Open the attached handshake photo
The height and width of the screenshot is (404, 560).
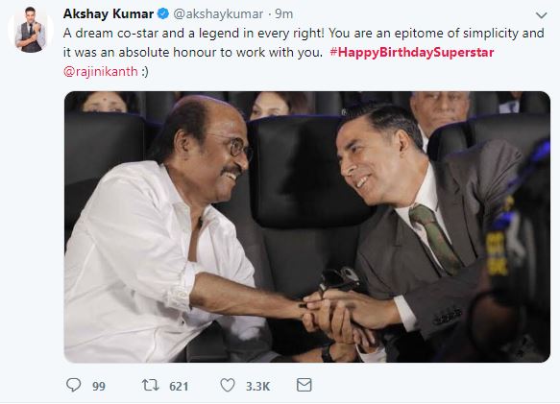point(307,227)
